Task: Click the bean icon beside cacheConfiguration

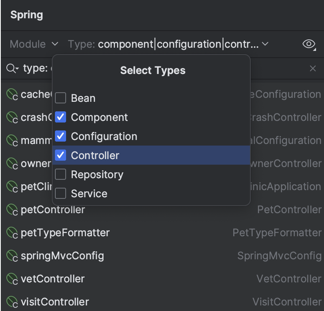Action: point(11,94)
